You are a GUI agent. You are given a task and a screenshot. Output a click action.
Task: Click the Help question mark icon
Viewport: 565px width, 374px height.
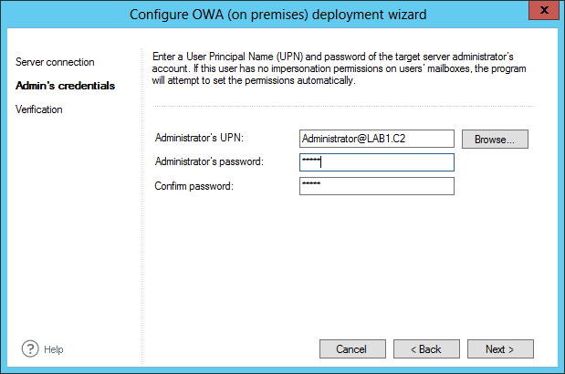(x=30, y=348)
